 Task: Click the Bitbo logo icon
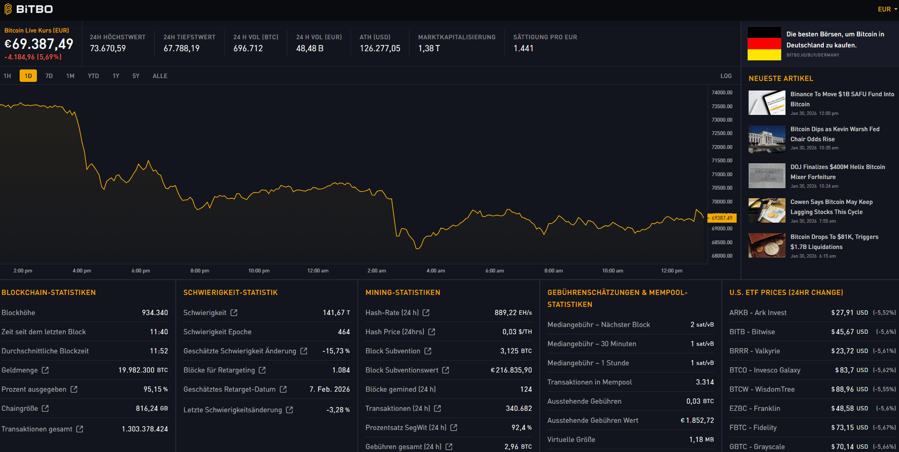click(x=8, y=9)
